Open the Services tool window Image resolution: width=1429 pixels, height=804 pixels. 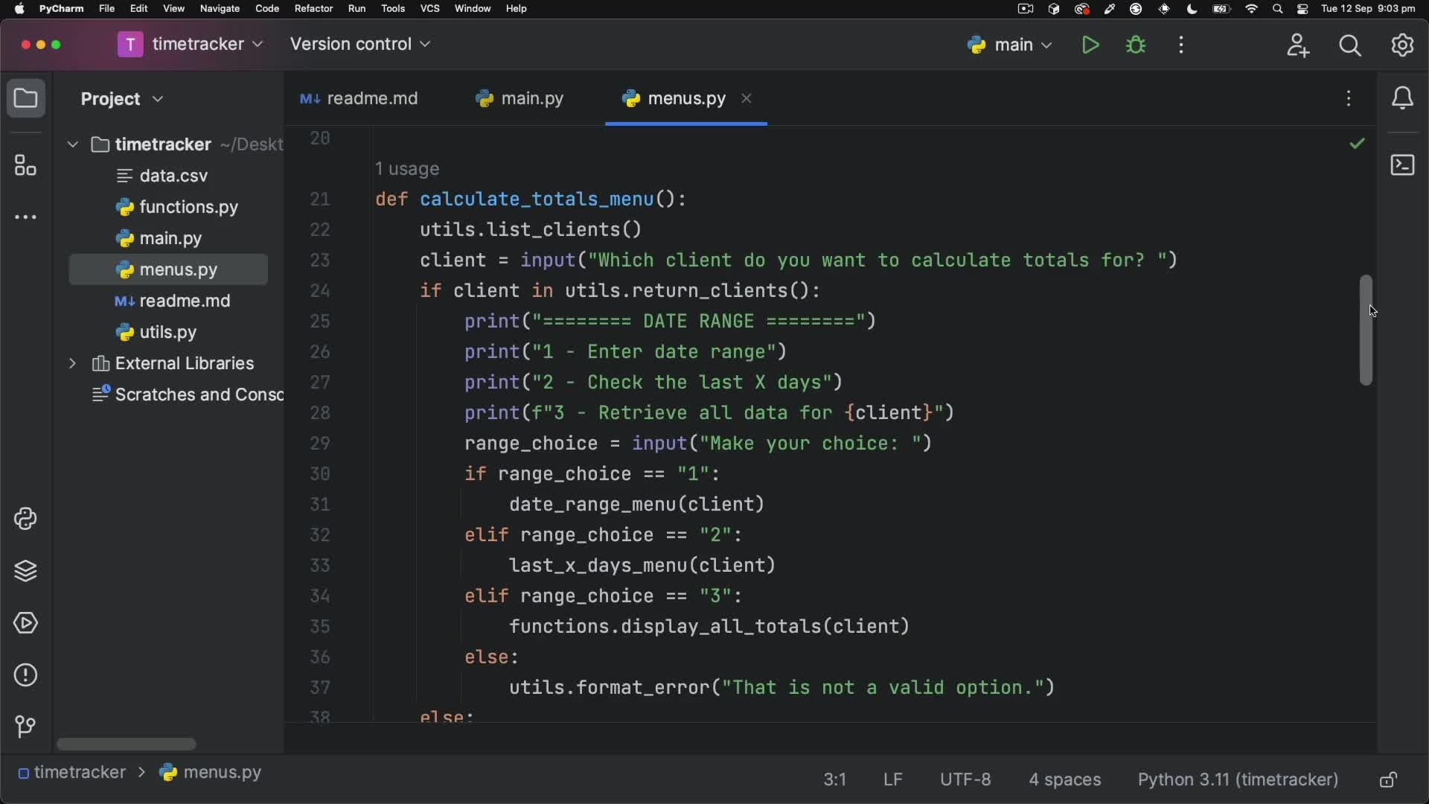pos(25,623)
